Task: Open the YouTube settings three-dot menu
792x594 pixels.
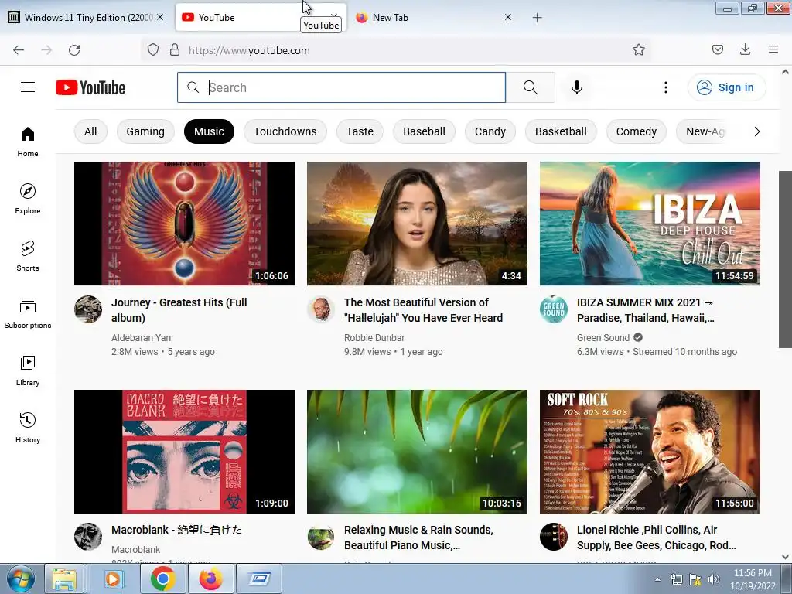Action: [x=666, y=87]
